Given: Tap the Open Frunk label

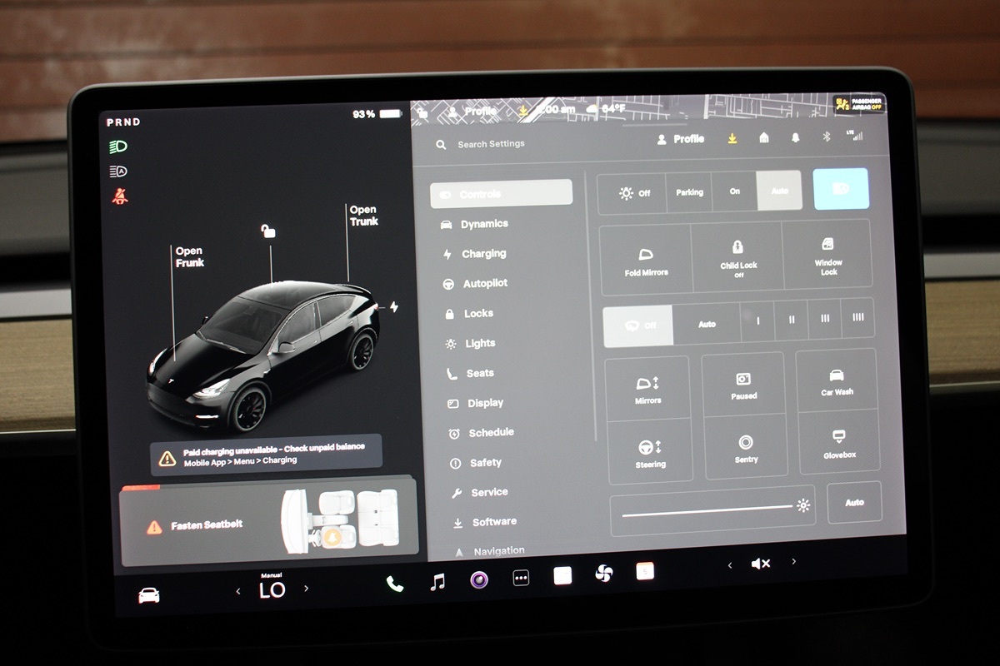Looking at the screenshot, I should [x=189, y=256].
